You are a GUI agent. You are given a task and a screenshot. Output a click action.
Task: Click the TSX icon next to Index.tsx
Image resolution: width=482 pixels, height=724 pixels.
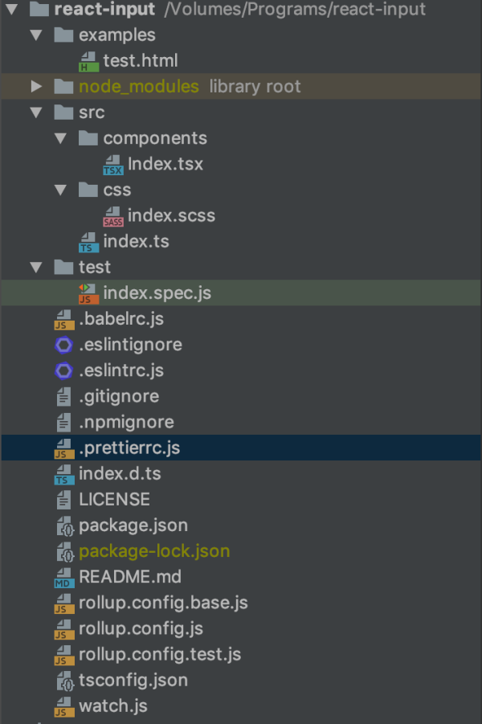tap(113, 165)
